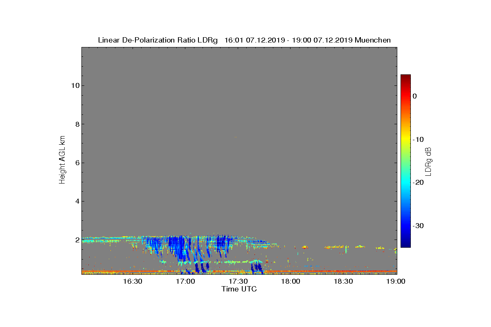Image resolution: width=491 pixels, height=327 pixels.
Task: Click the colorbar value -20
Action: coord(418,182)
